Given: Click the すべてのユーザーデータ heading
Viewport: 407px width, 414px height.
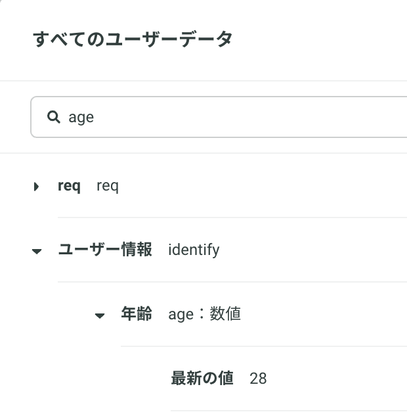Looking at the screenshot, I should (x=133, y=39).
